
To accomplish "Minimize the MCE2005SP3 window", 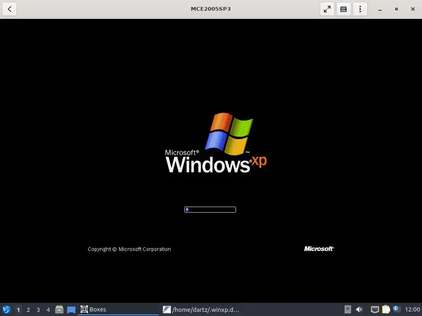I will coord(380,9).
